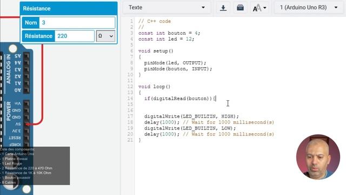Click the 'if(digitalRead(bouton)){' line
The width and height of the screenshot is (346, 195).
click(x=180, y=99)
